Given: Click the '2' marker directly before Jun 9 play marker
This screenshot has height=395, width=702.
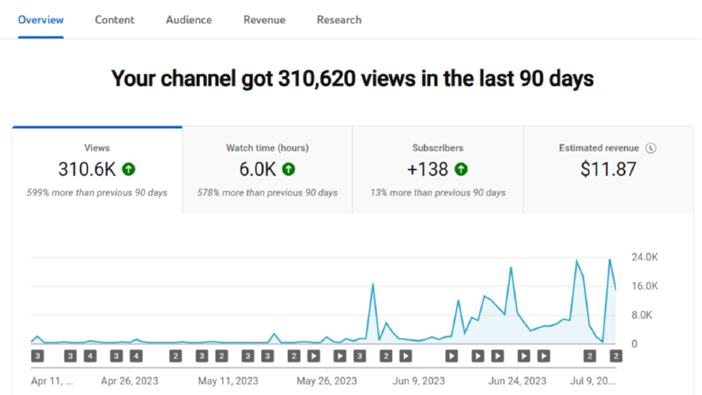Looking at the screenshot, I should tap(386, 356).
